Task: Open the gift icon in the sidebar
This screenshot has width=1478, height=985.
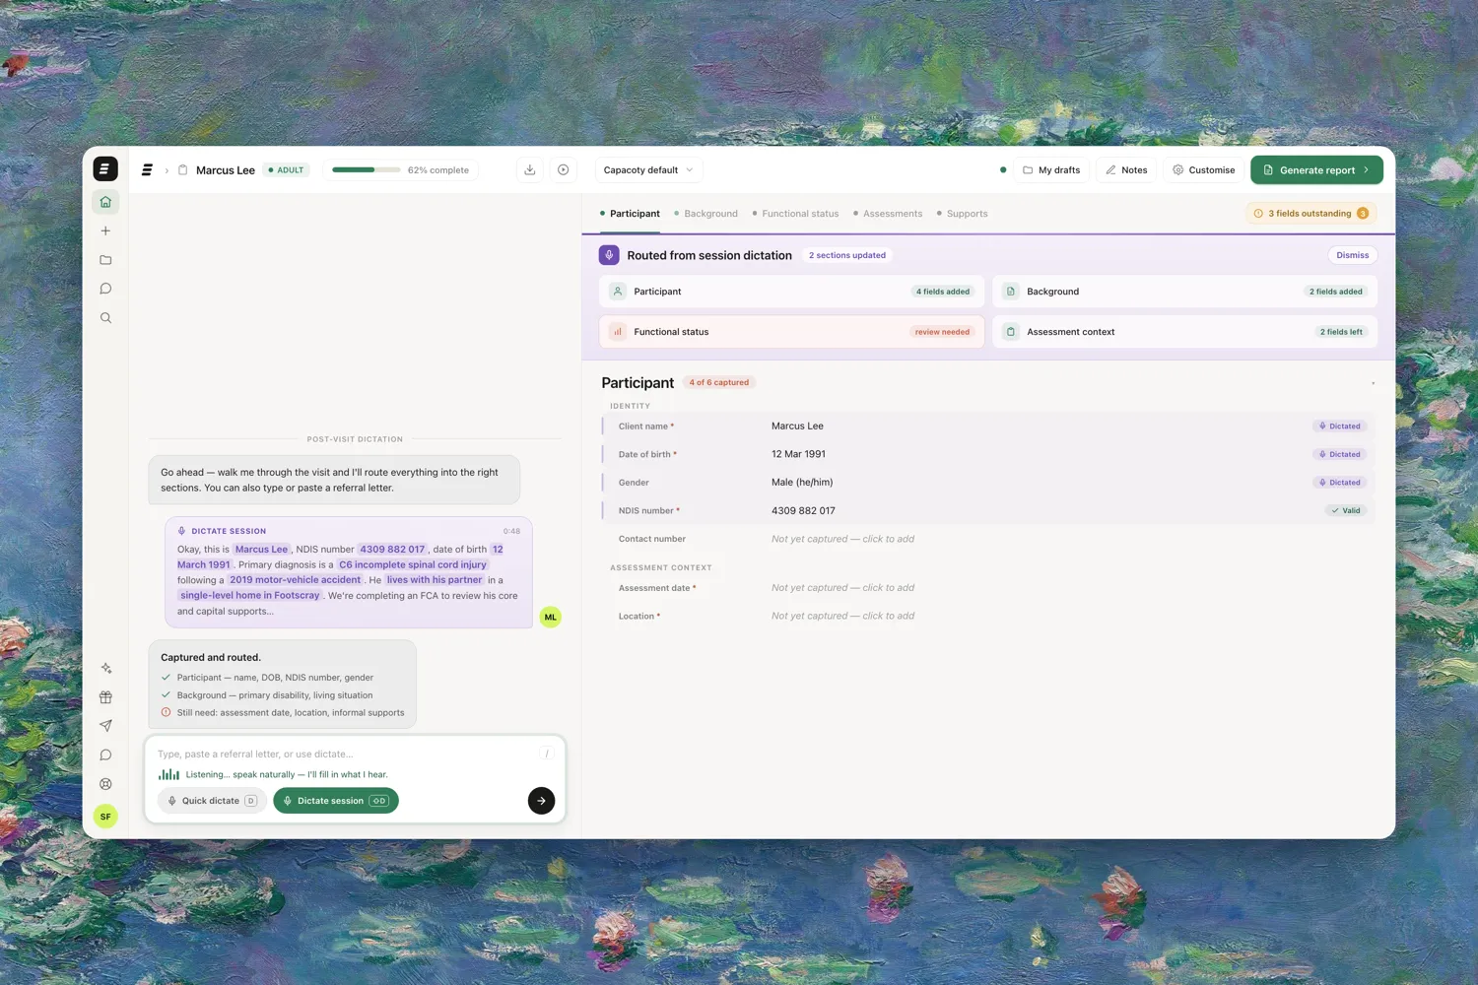Action: point(105,697)
